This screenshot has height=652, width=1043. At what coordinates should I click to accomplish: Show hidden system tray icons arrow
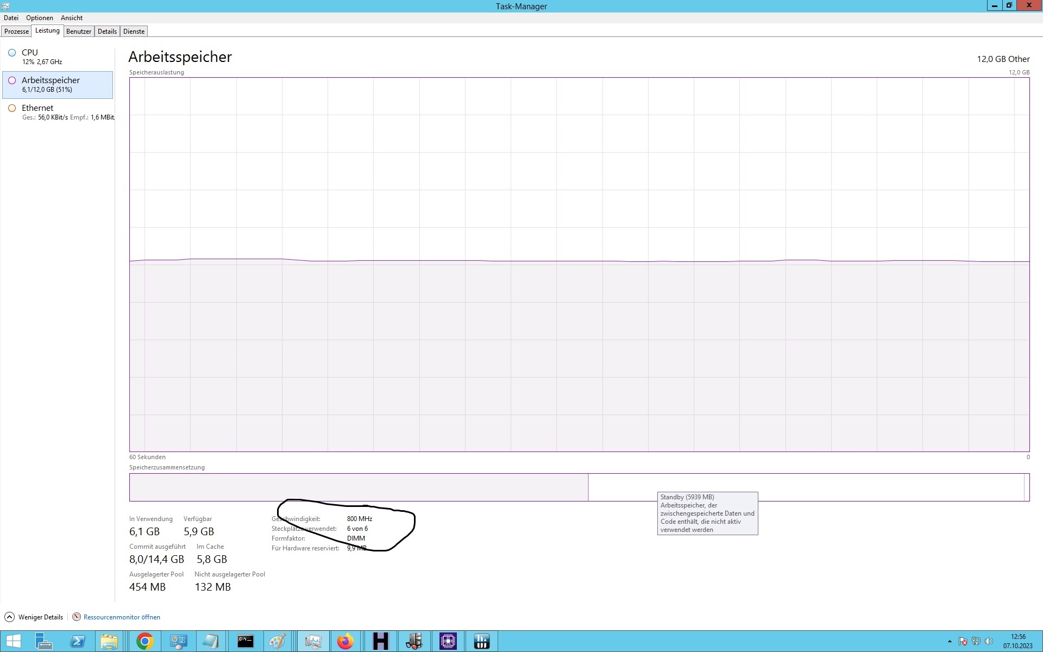950,641
